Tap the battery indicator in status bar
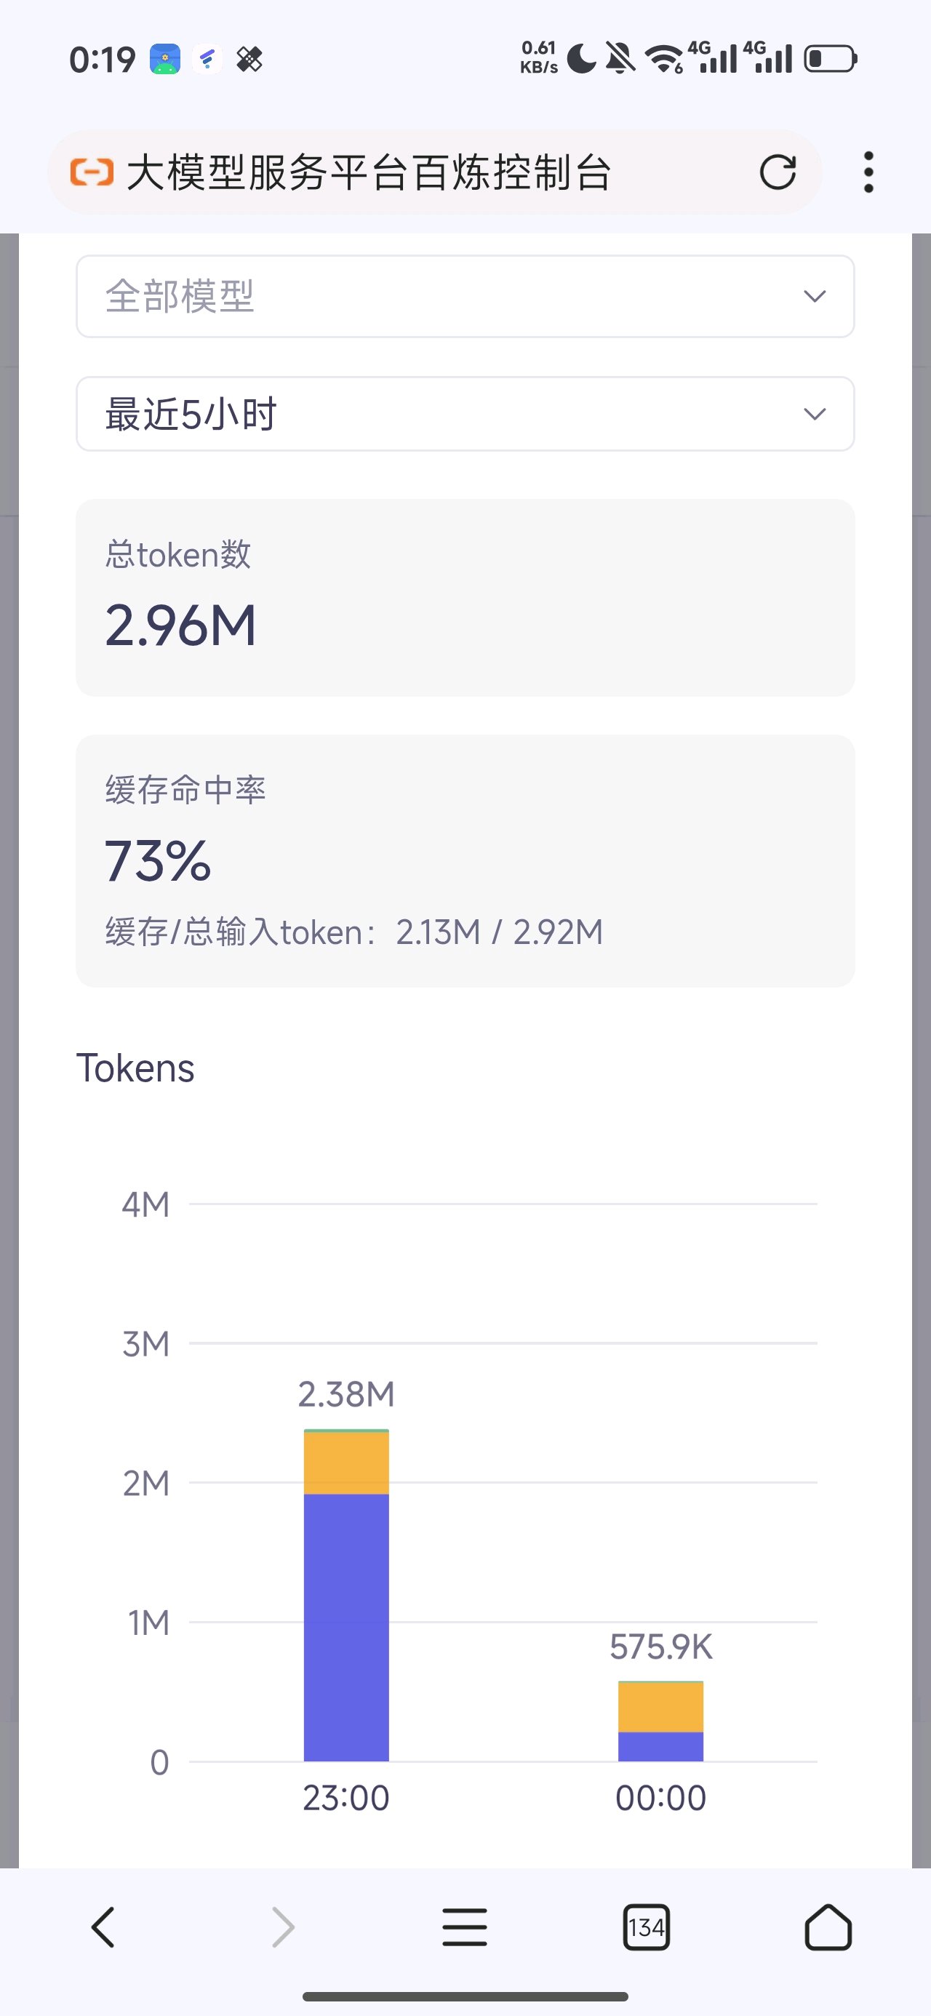931x2016 pixels. (831, 60)
